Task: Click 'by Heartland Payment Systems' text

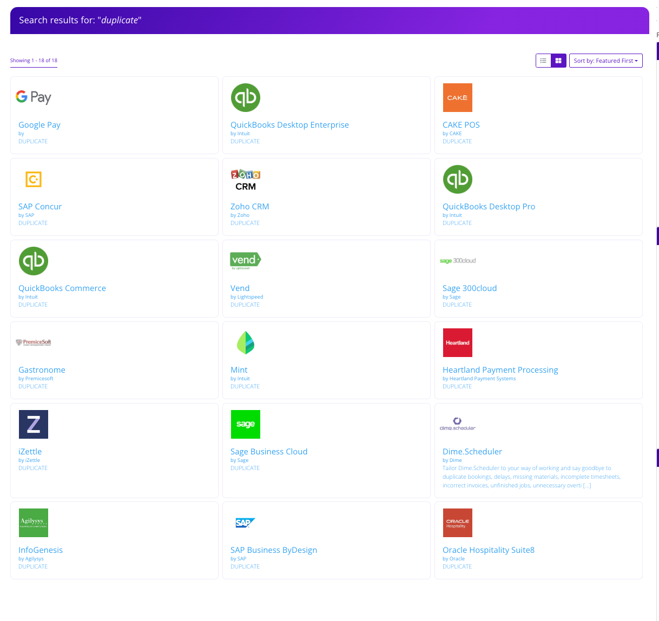Action: pyautogui.click(x=479, y=379)
